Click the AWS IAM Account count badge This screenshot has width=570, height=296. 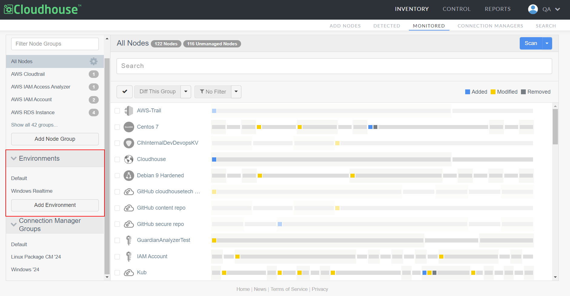coord(94,100)
